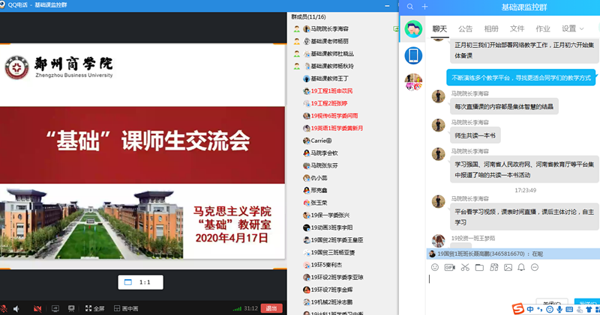Turn on the disabled camera icon
The height and width of the screenshot is (315, 600).
click(37, 308)
